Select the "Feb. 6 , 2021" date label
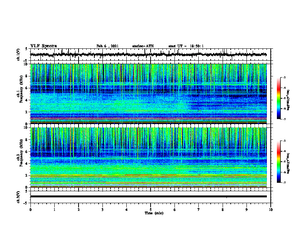 [107, 46]
